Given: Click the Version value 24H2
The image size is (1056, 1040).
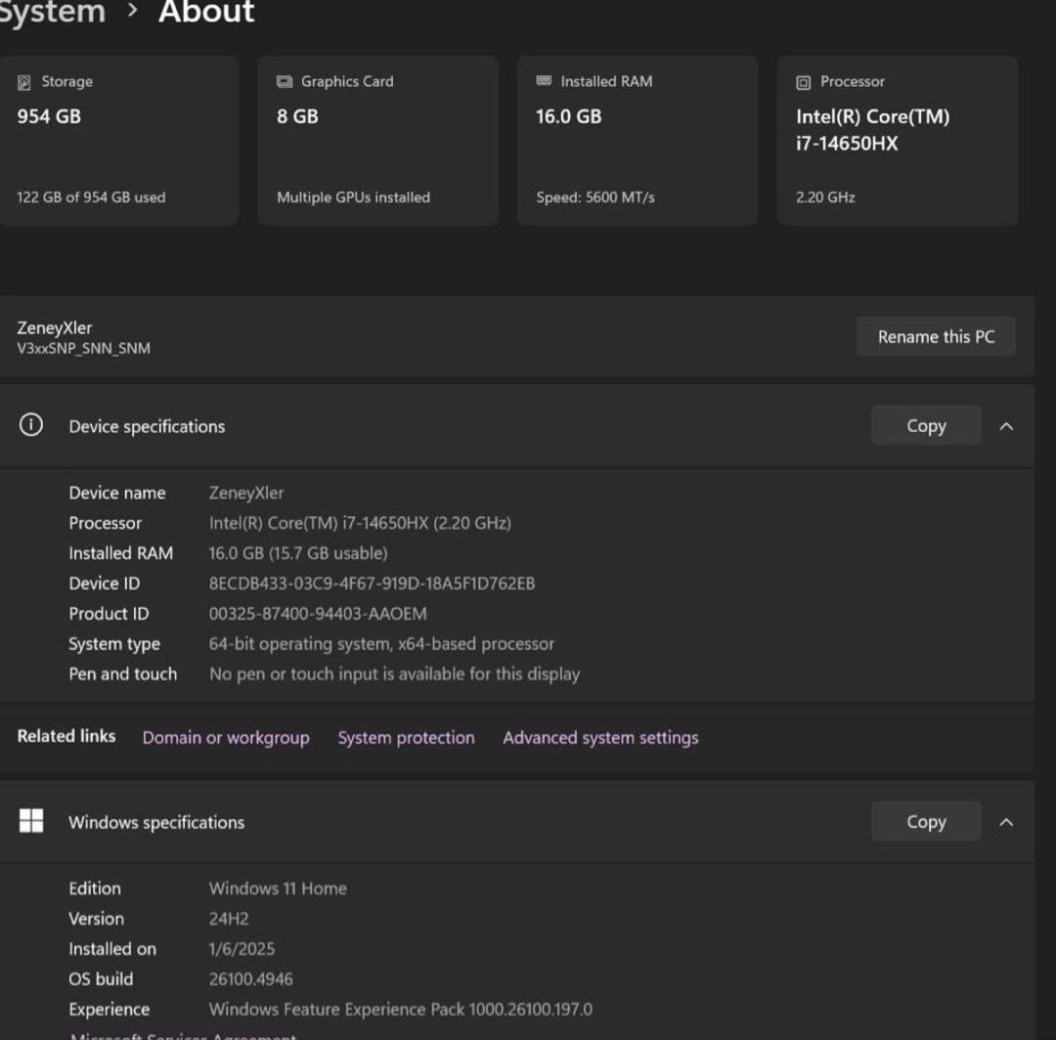Looking at the screenshot, I should (x=229, y=919).
